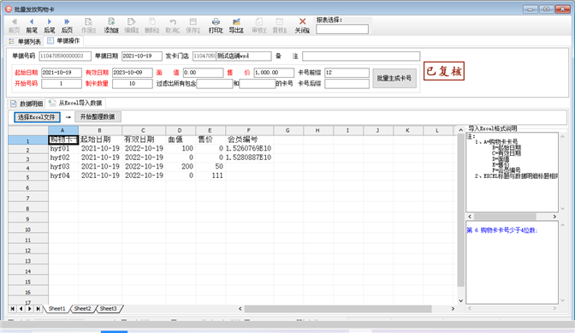
Task: Click right arrow of format notes horizontal scrollbar
Action: pos(554,217)
